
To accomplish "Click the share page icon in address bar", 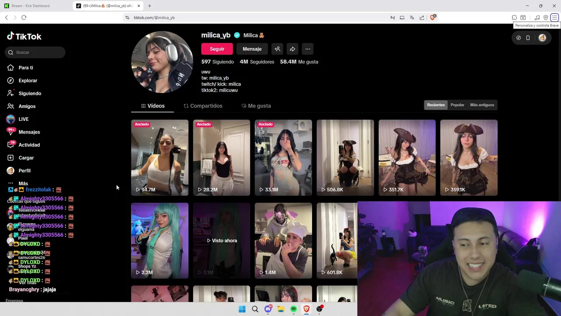I will point(422,18).
